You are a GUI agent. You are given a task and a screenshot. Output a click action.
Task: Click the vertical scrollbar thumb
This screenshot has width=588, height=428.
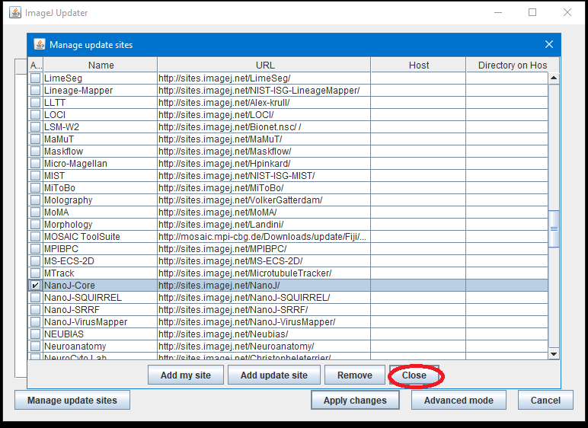coord(554,228)
